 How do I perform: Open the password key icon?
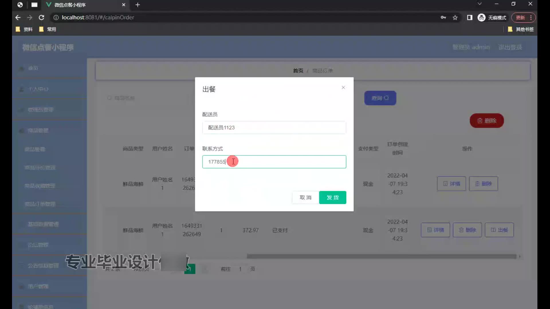443,17
